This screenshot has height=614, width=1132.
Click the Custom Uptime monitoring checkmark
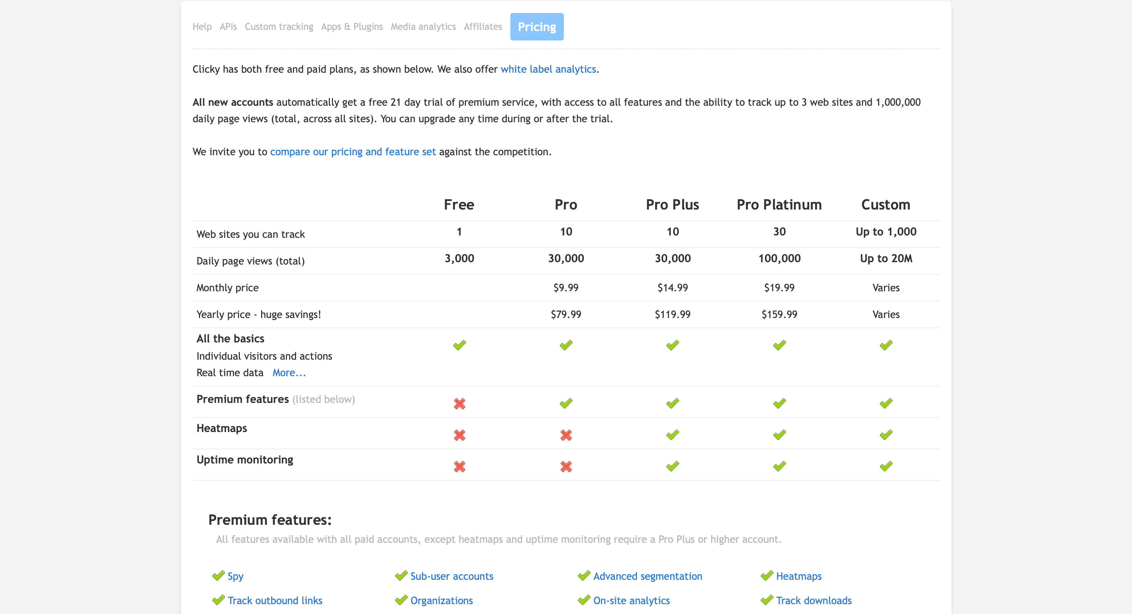[886, 466]
